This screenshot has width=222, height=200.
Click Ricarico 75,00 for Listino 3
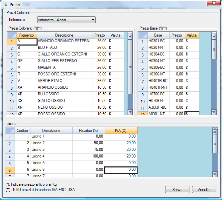coord(89,150)
